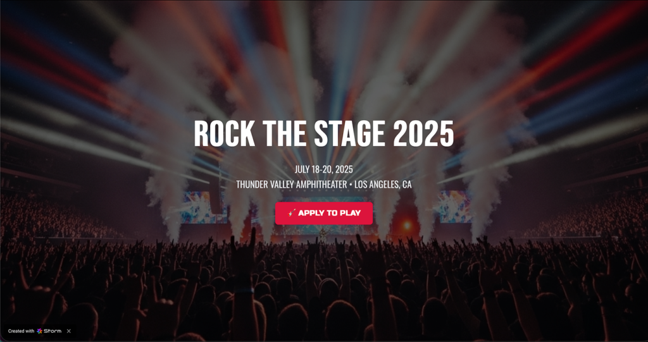Click the bullet separator between venue and city

[351, 185]
